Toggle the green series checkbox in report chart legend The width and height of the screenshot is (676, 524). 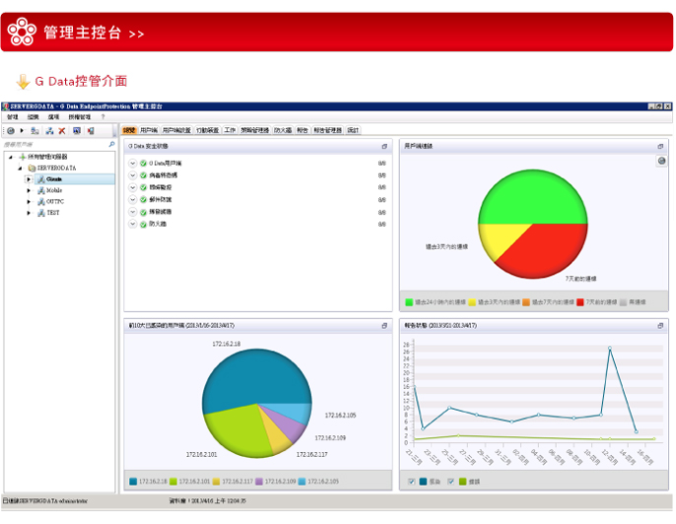point(451,482)
